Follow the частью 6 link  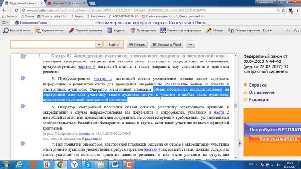tap(87, 67)
